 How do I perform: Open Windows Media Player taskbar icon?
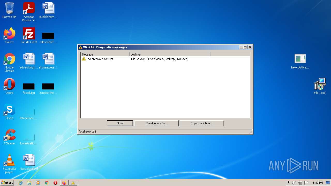point(38,183)
